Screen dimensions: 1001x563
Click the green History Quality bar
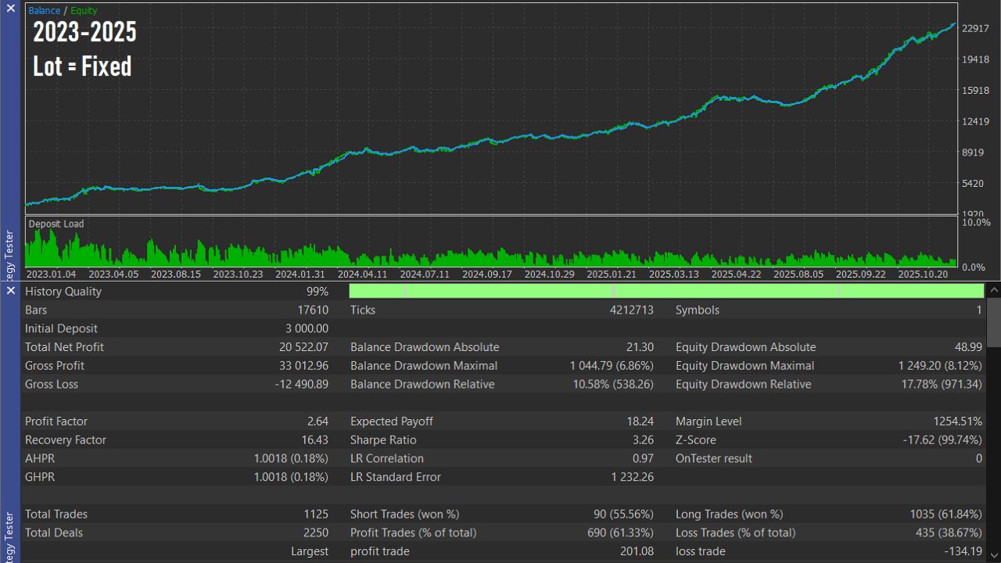tap(666, 291)
